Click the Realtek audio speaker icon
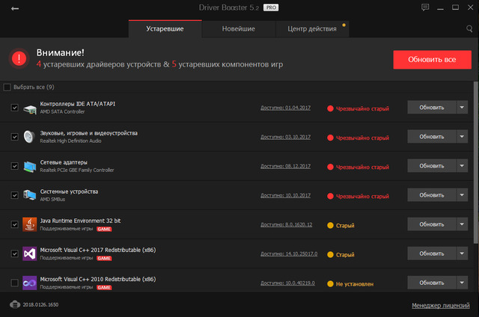 (29, 137)
